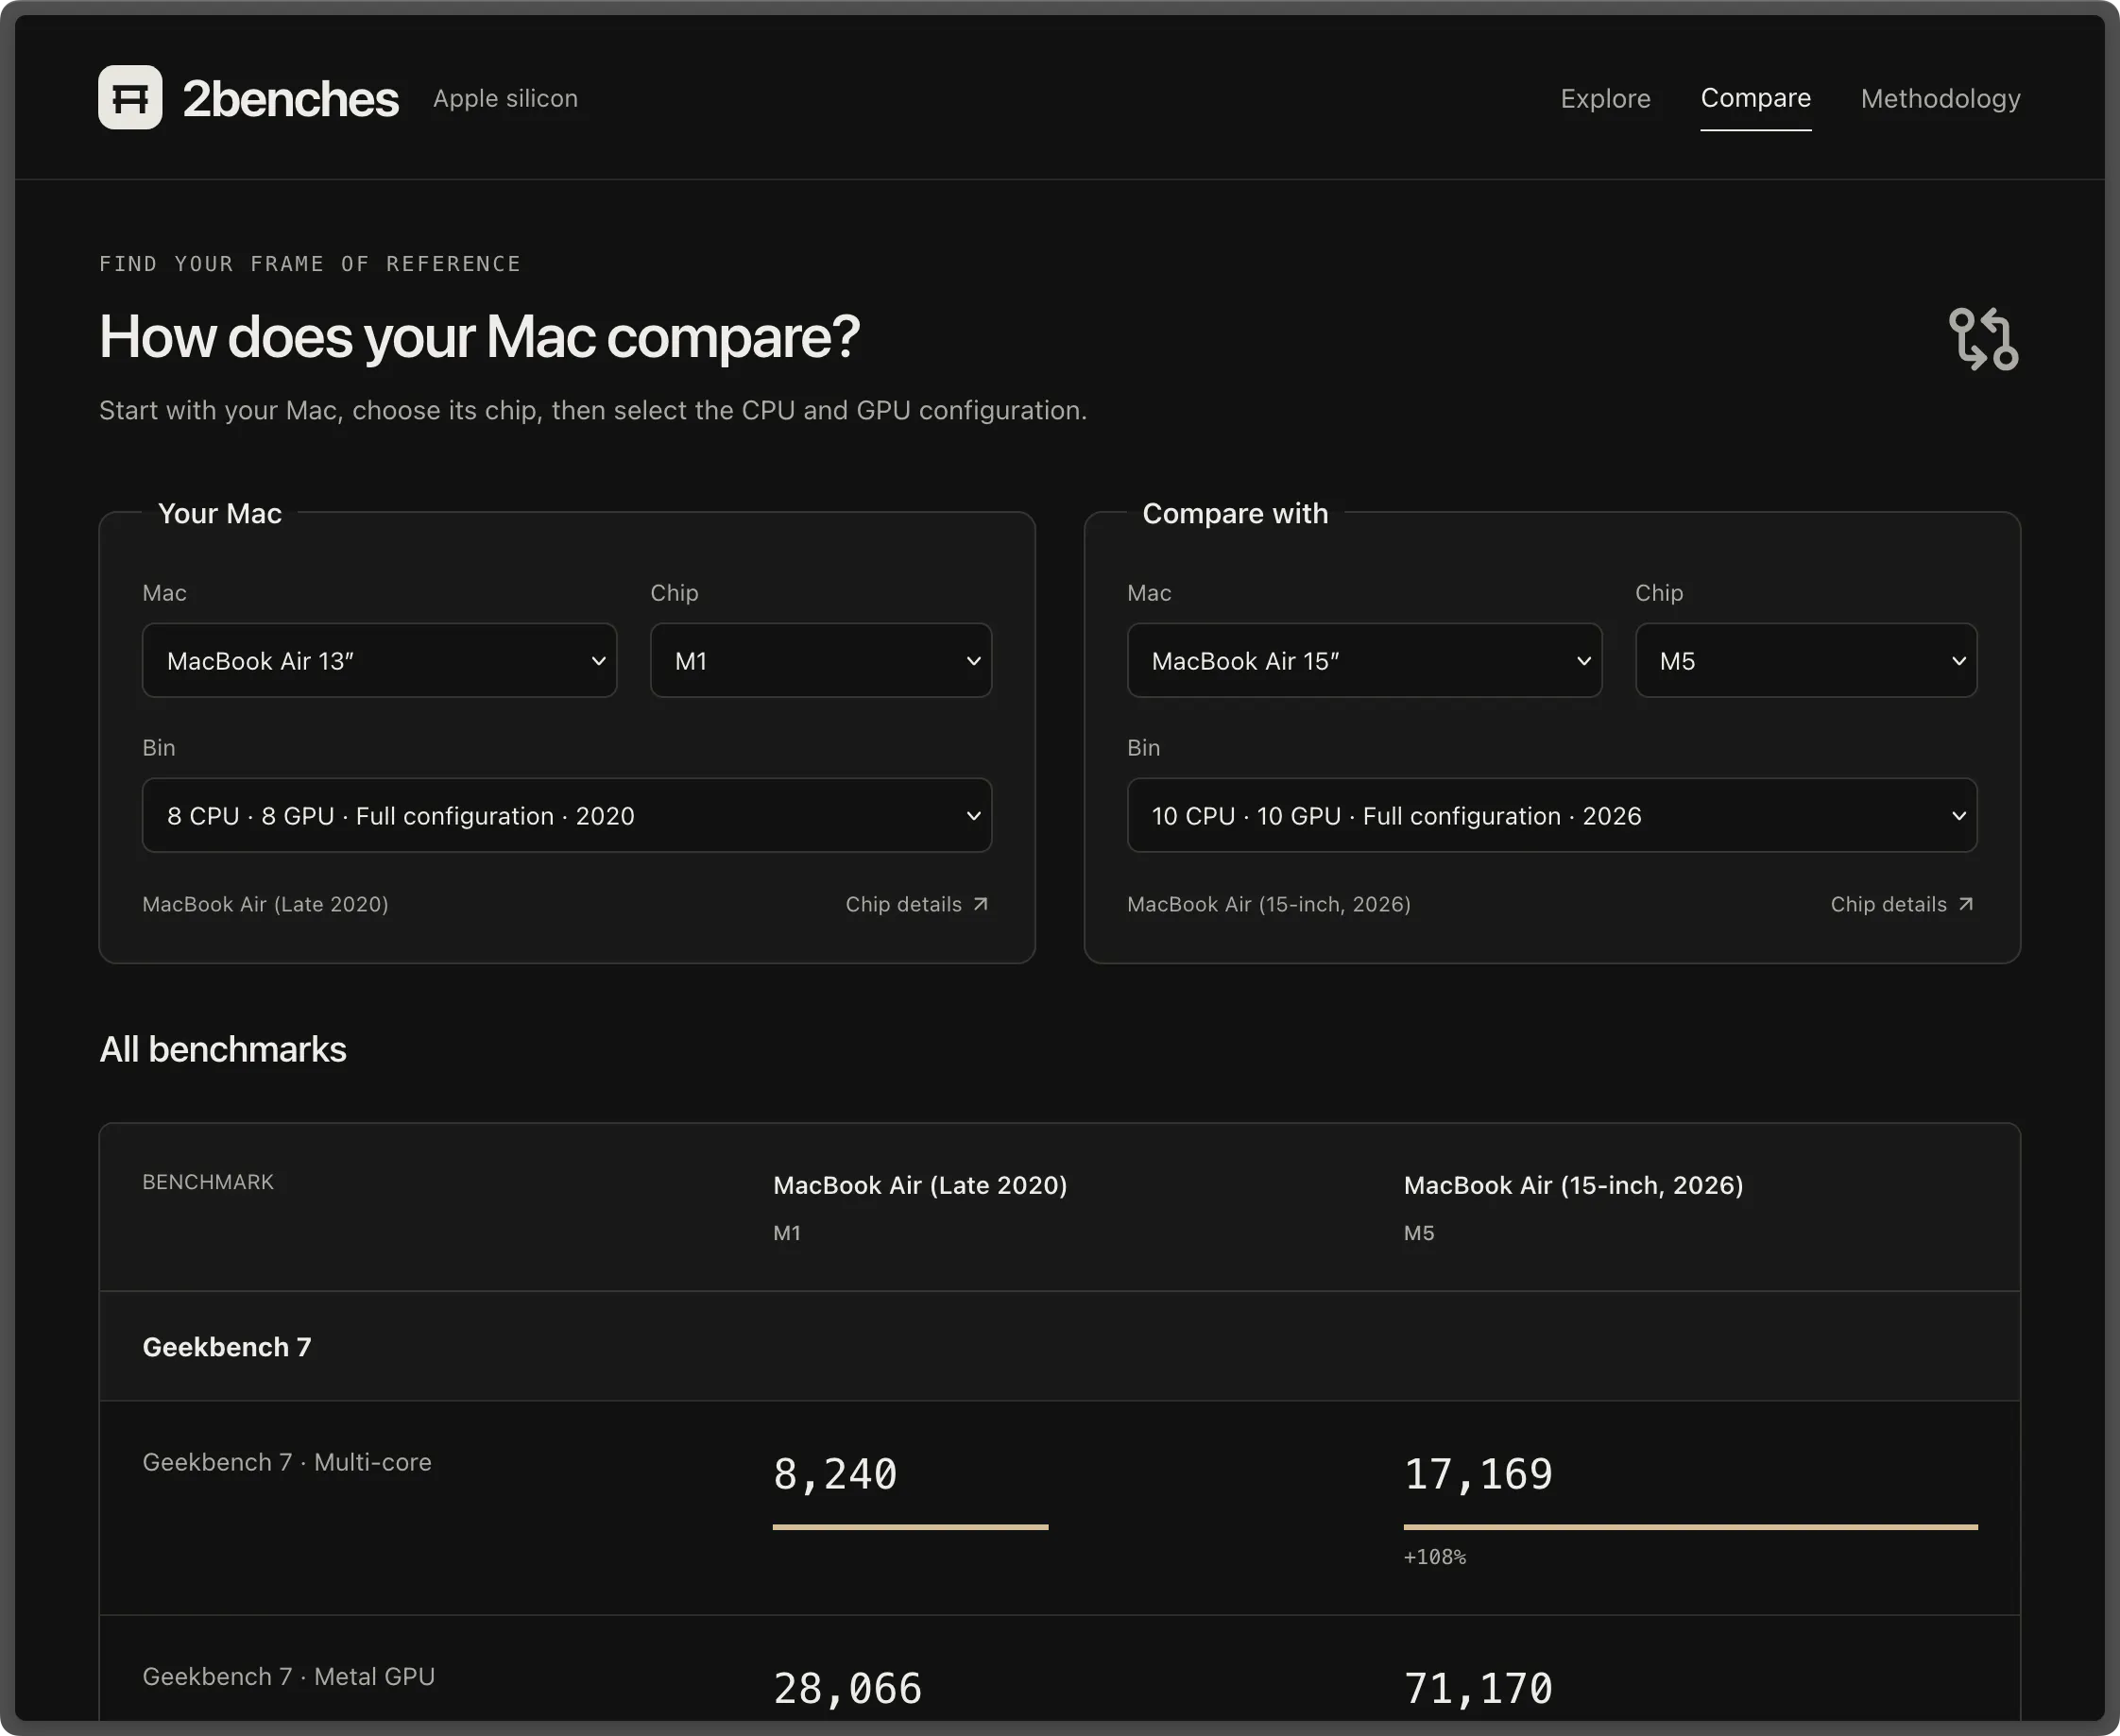2120x1736 pixels.
Task: Click the Geekbench 7 · Metal GPU row label
Action: pos(288,1677)
